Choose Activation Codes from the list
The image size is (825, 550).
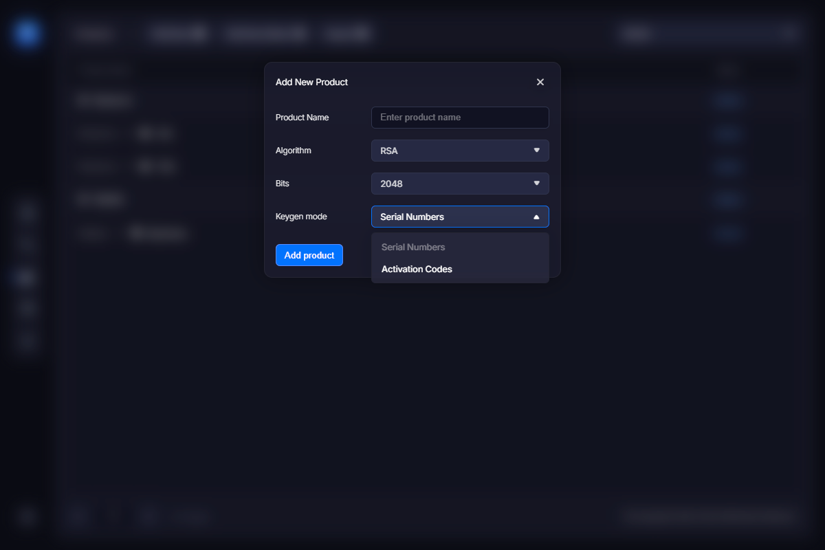417,269
